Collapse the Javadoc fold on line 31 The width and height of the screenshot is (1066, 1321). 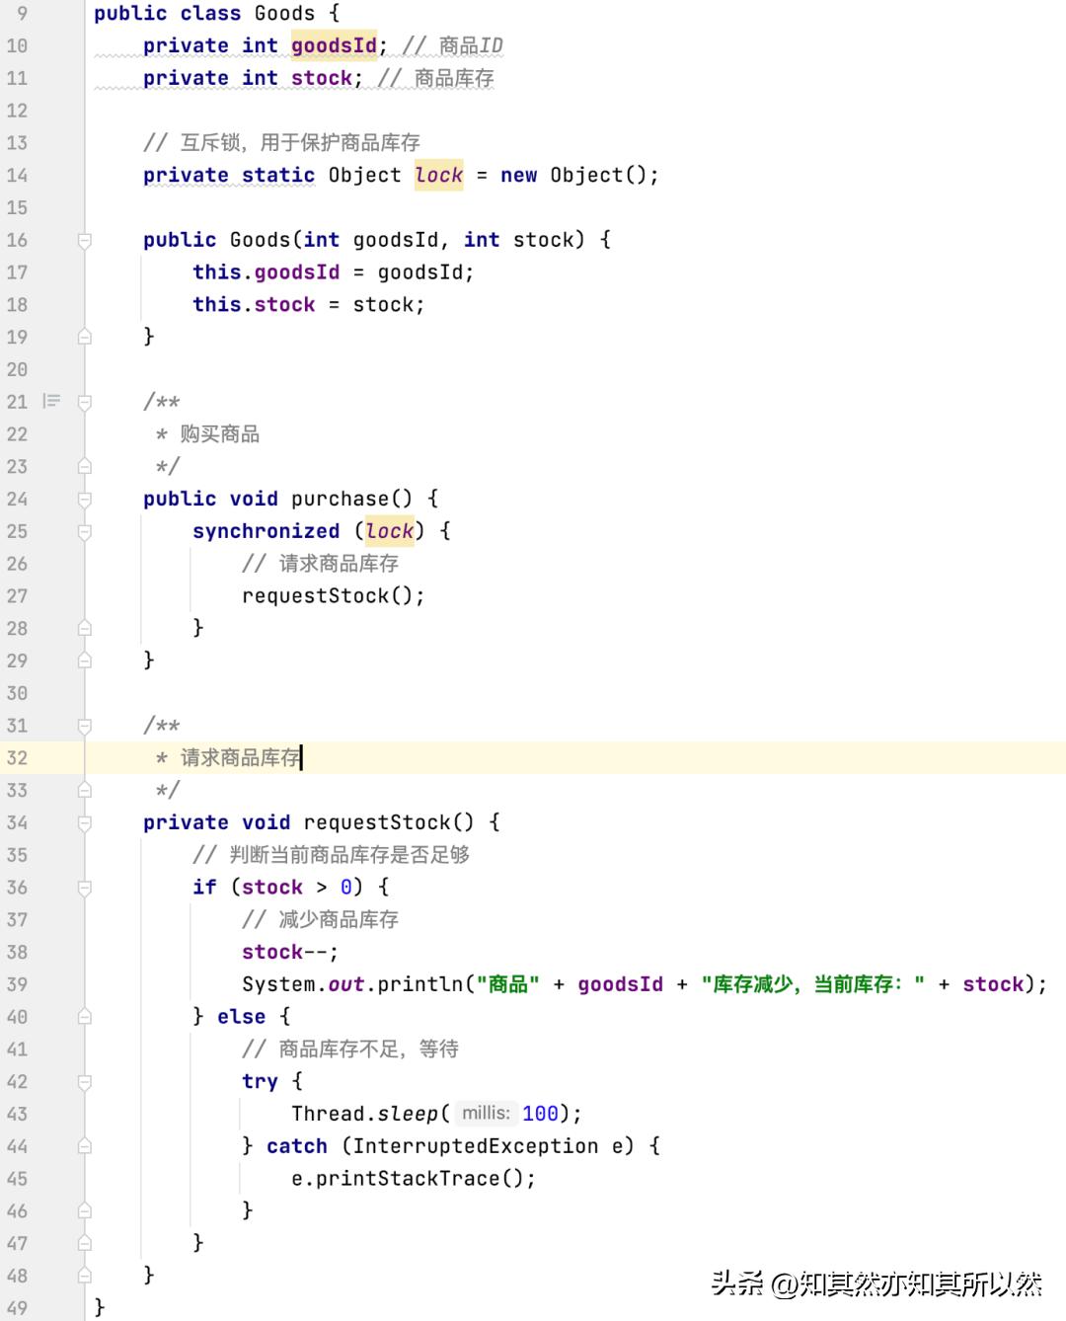(x=85, y=726)
